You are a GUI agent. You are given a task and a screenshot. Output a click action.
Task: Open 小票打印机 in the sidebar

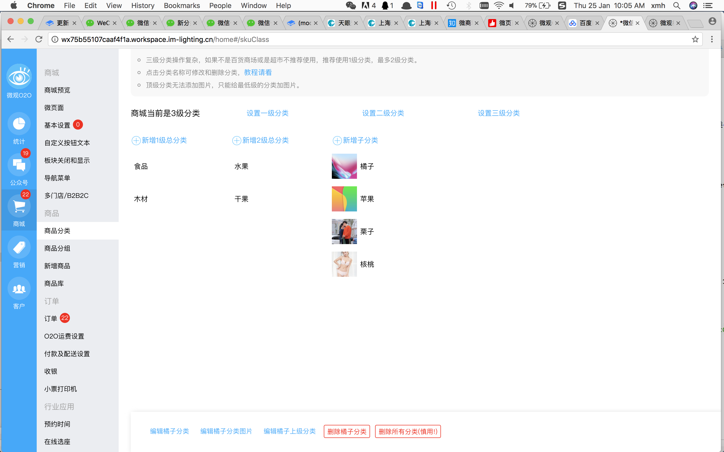coord(60,389)
